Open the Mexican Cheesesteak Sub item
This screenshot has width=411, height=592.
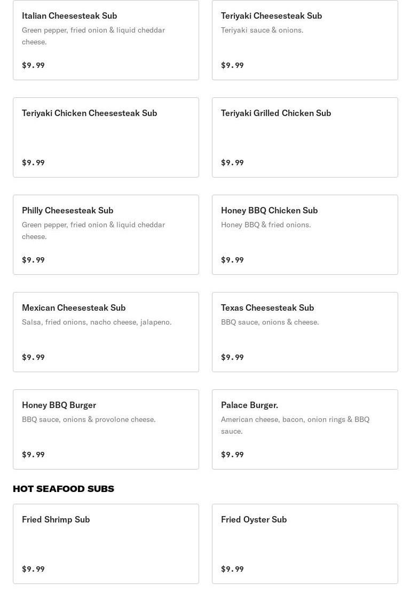(x=106, y=332)
